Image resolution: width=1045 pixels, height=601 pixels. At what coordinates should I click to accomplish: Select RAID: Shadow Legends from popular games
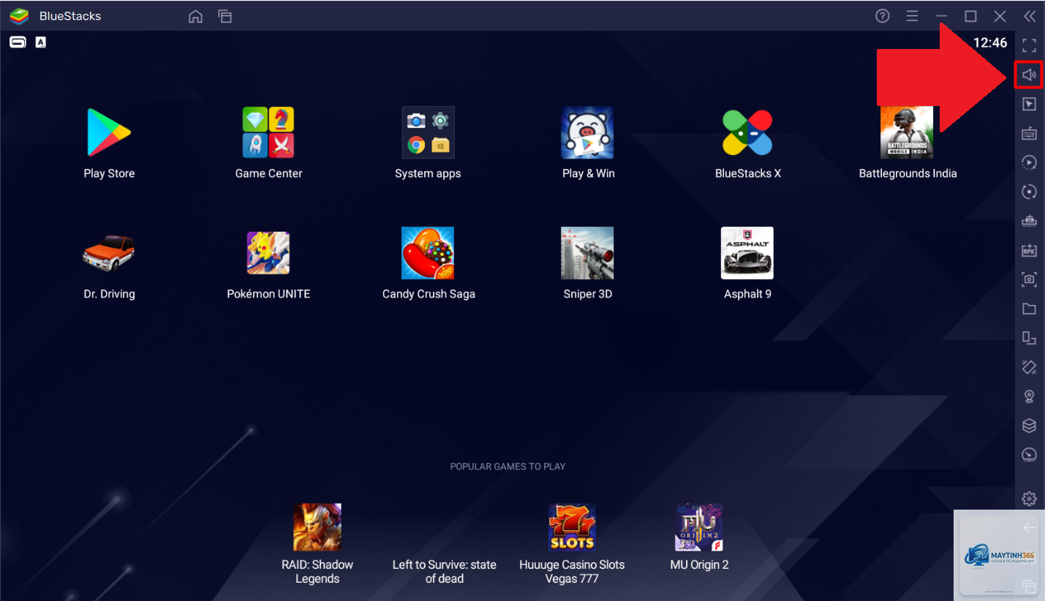coord(317,527)
